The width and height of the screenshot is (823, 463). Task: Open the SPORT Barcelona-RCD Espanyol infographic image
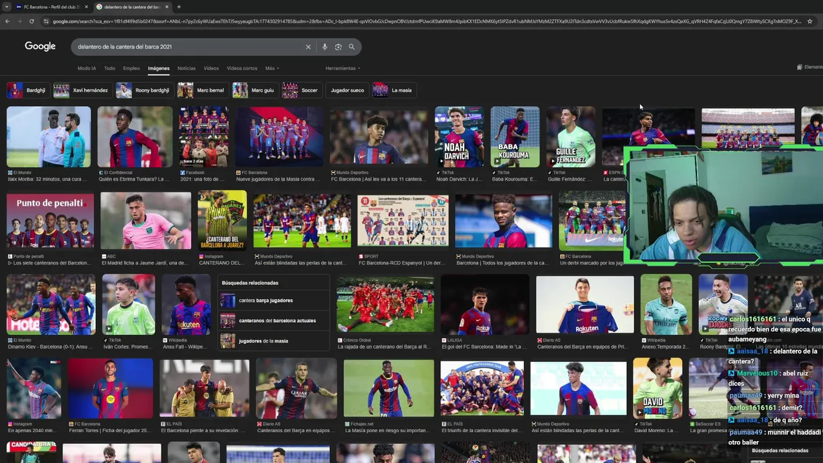point(403,221)
